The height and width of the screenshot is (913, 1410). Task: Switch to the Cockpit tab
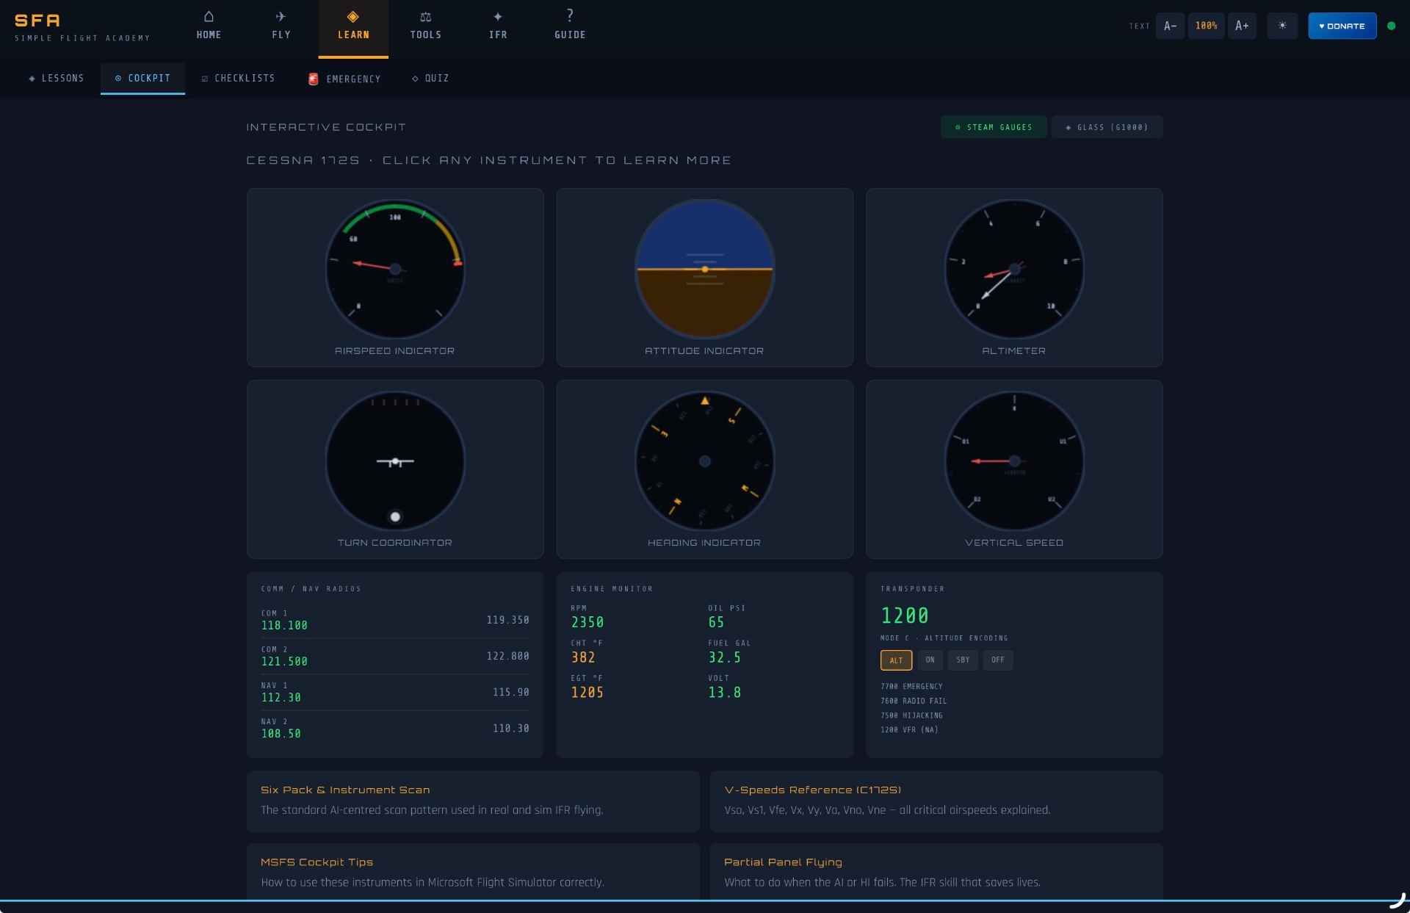(142, 79)
